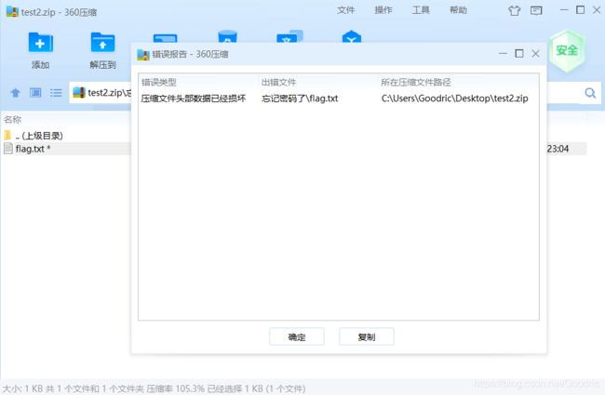Switch to list view mode
Image resolution: width=605 pixels, height=395 pixels.
click(x=56, y=93)
